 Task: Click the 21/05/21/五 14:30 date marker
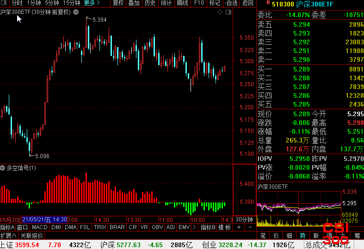[x=45, y=219]
